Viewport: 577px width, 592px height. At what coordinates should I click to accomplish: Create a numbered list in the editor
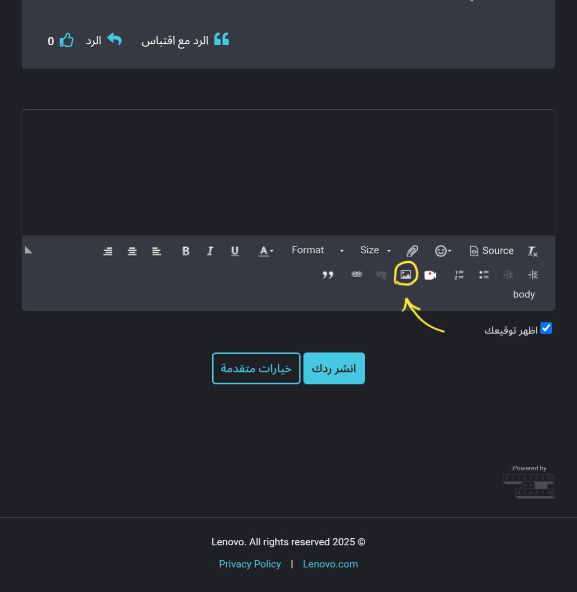tap(459, 274)
